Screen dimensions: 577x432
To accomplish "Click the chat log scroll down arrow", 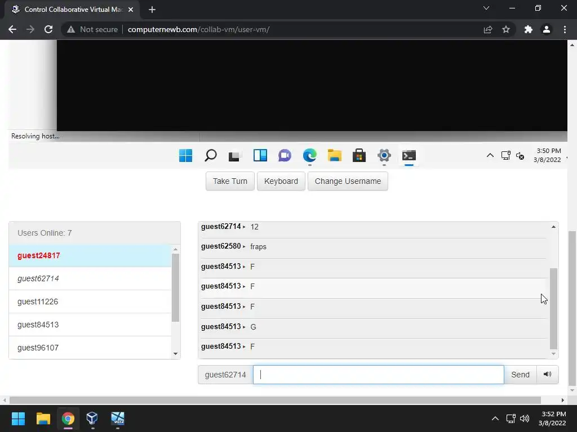I will [x=553, y=354].
